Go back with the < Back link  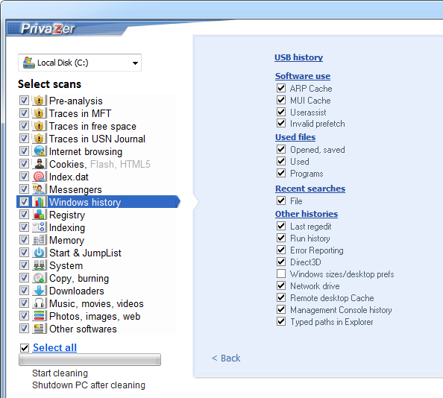tap(226, 358)
